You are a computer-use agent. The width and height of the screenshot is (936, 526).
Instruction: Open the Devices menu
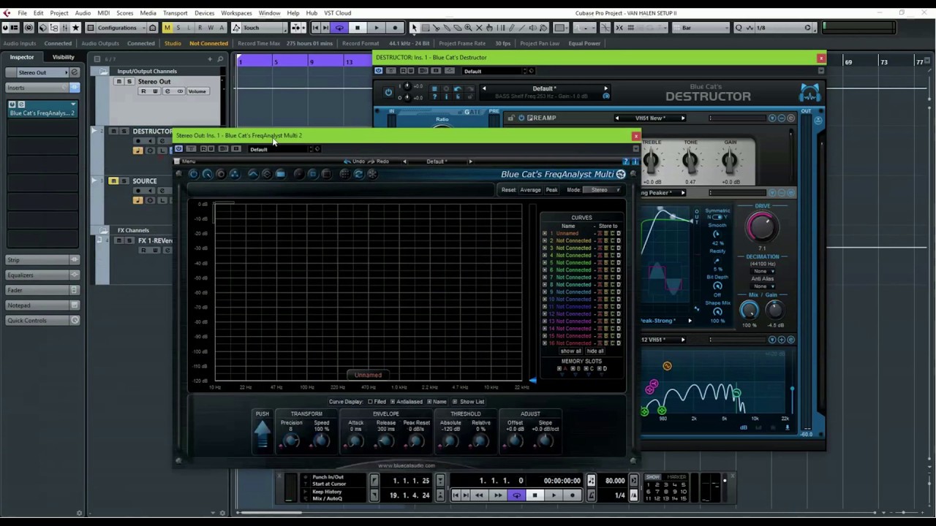pos(204,13)
